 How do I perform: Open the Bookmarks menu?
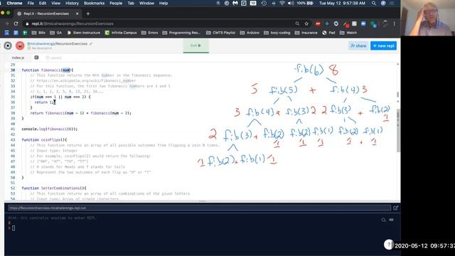pyautogui.click(x=94, y=3)
